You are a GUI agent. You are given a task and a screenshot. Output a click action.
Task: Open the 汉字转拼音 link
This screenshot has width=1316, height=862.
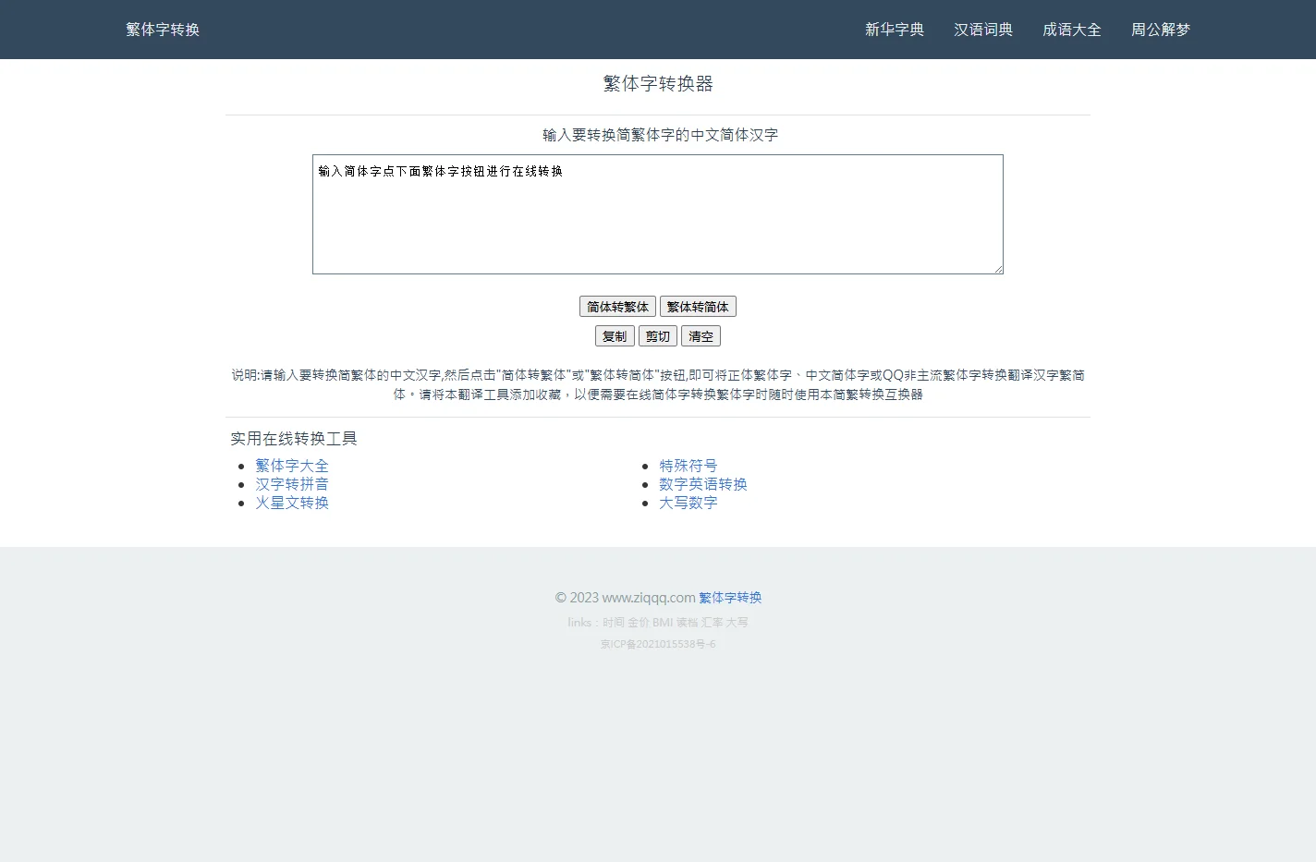[292, 484]
